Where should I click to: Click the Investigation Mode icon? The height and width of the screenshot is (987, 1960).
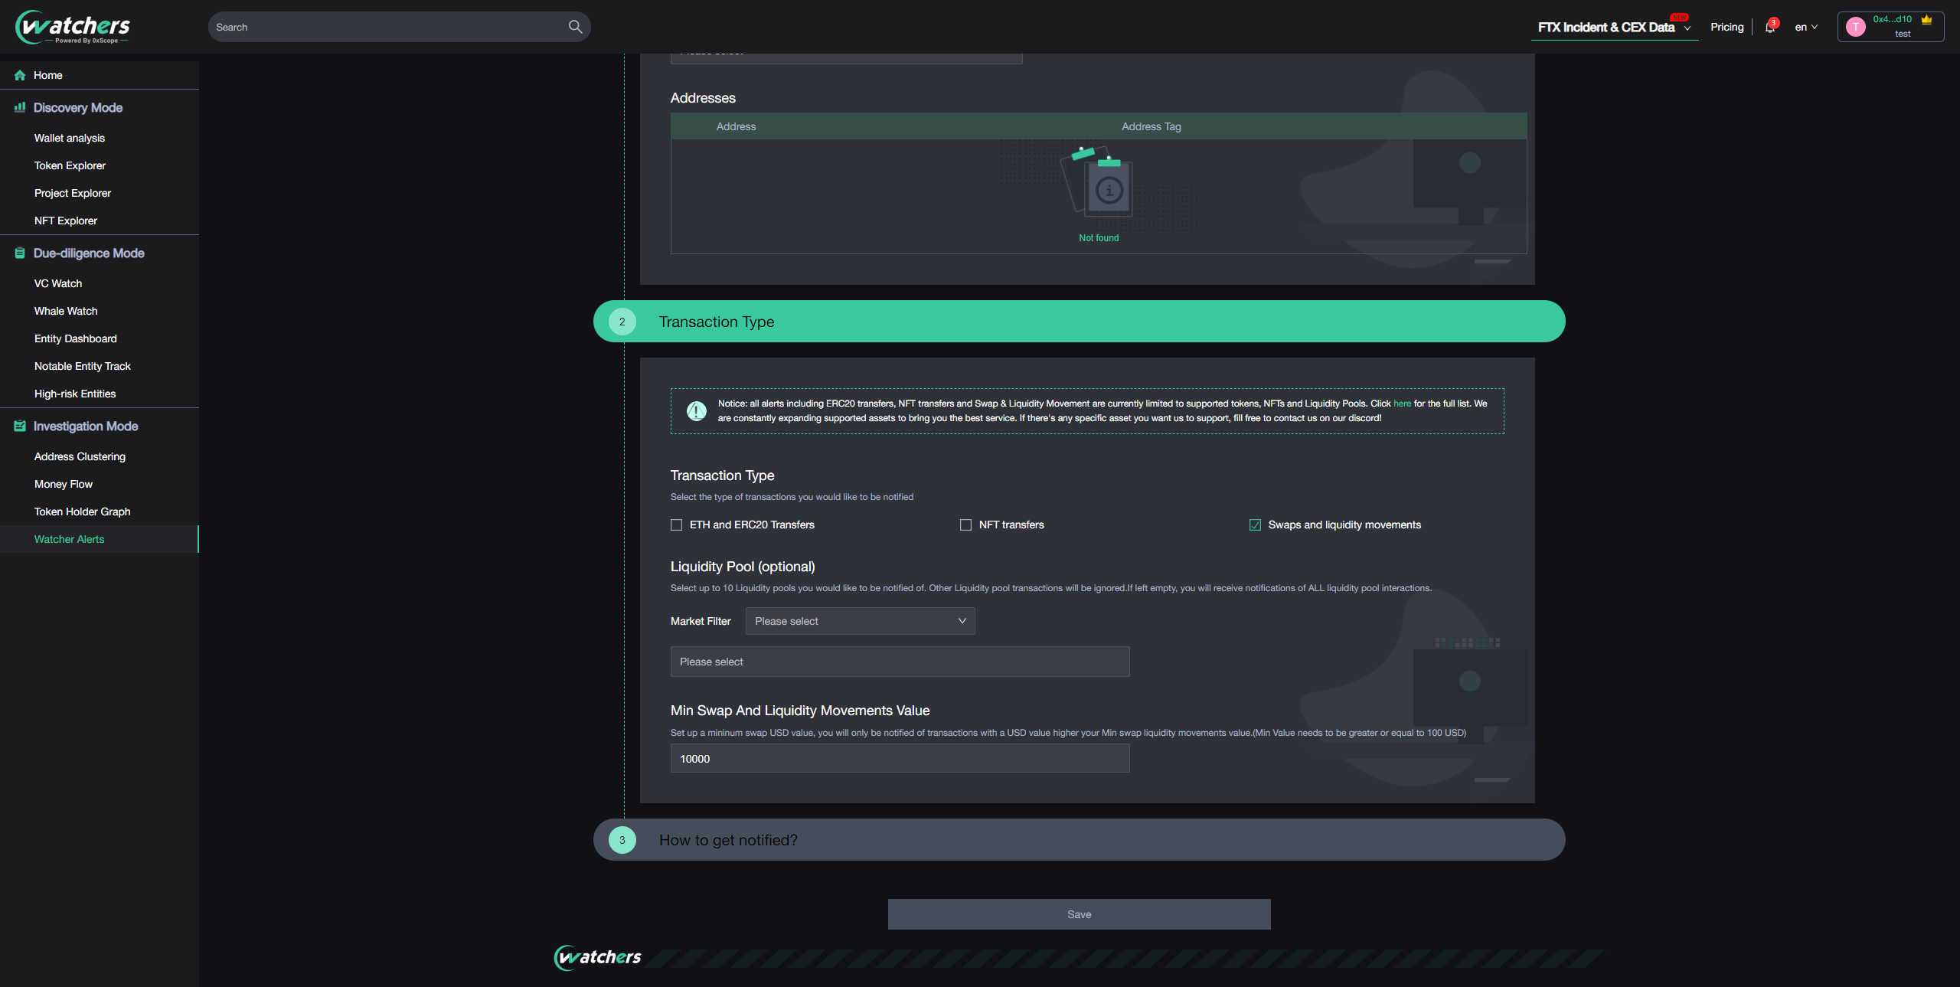point(20,426)
